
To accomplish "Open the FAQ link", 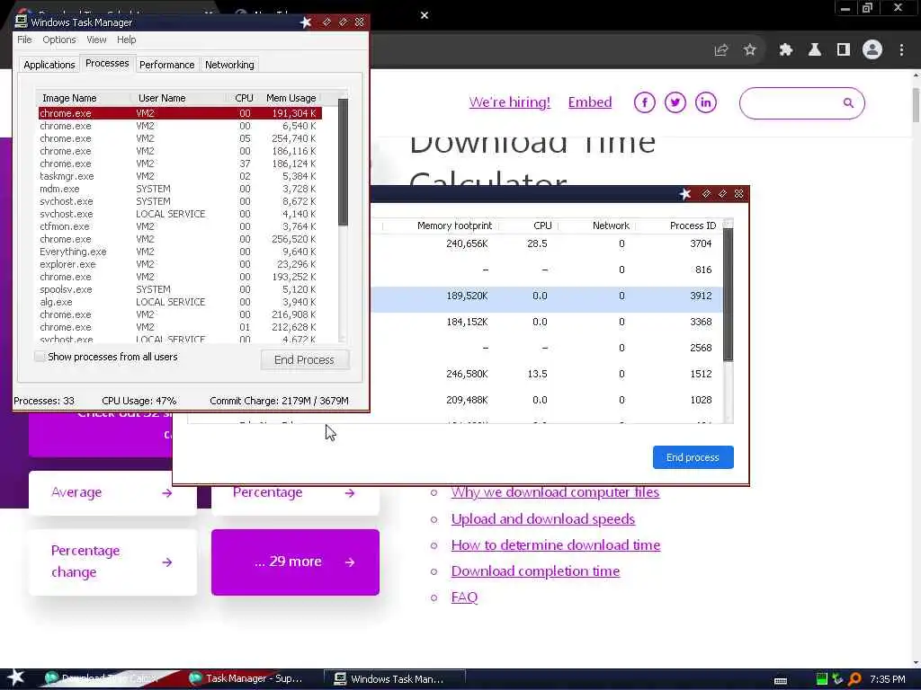I will (464, 597).
